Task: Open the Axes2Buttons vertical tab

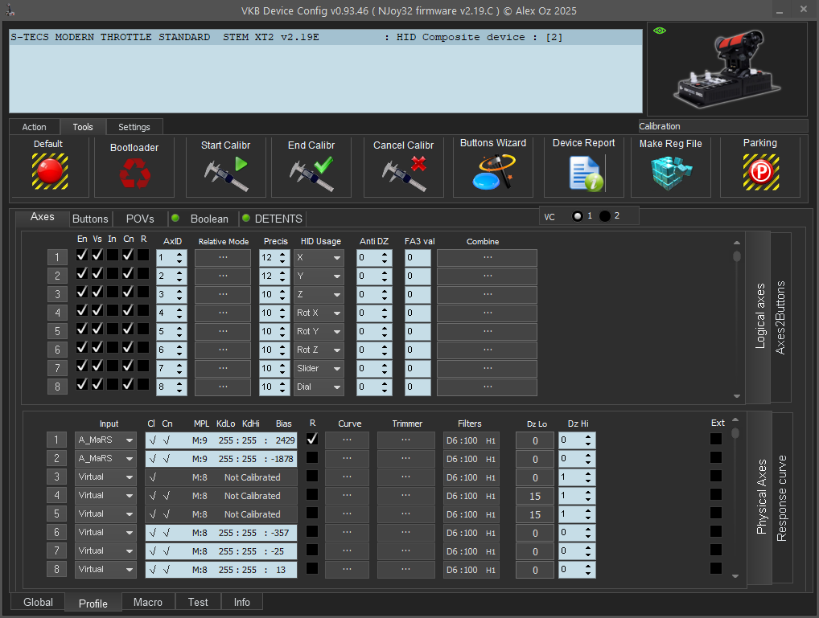Action: click(x=780, y=317)
